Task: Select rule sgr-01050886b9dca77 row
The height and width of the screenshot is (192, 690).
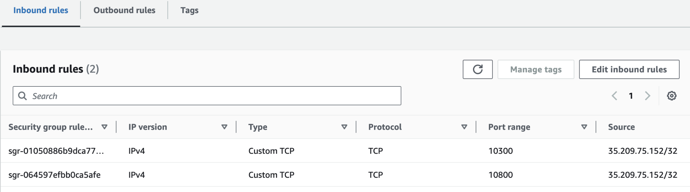Action: click(x=345, y=151)
